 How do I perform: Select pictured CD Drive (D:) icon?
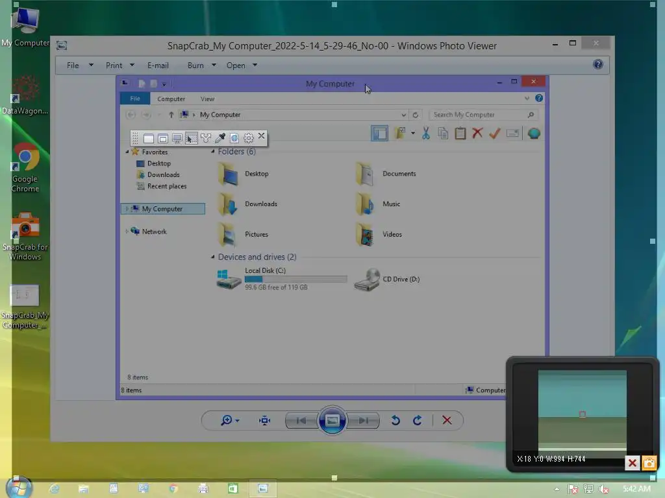368,279
